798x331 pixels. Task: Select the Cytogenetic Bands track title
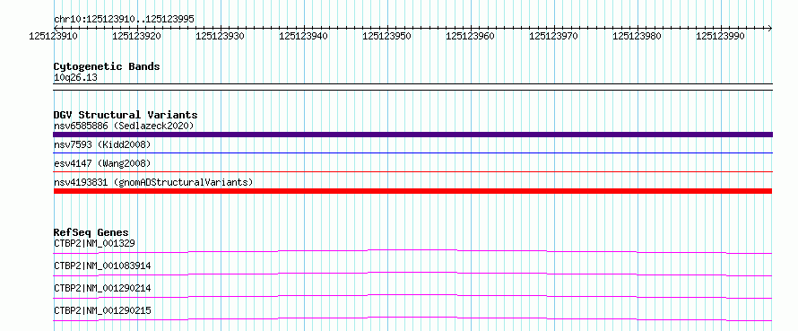(x=107, y=66)
